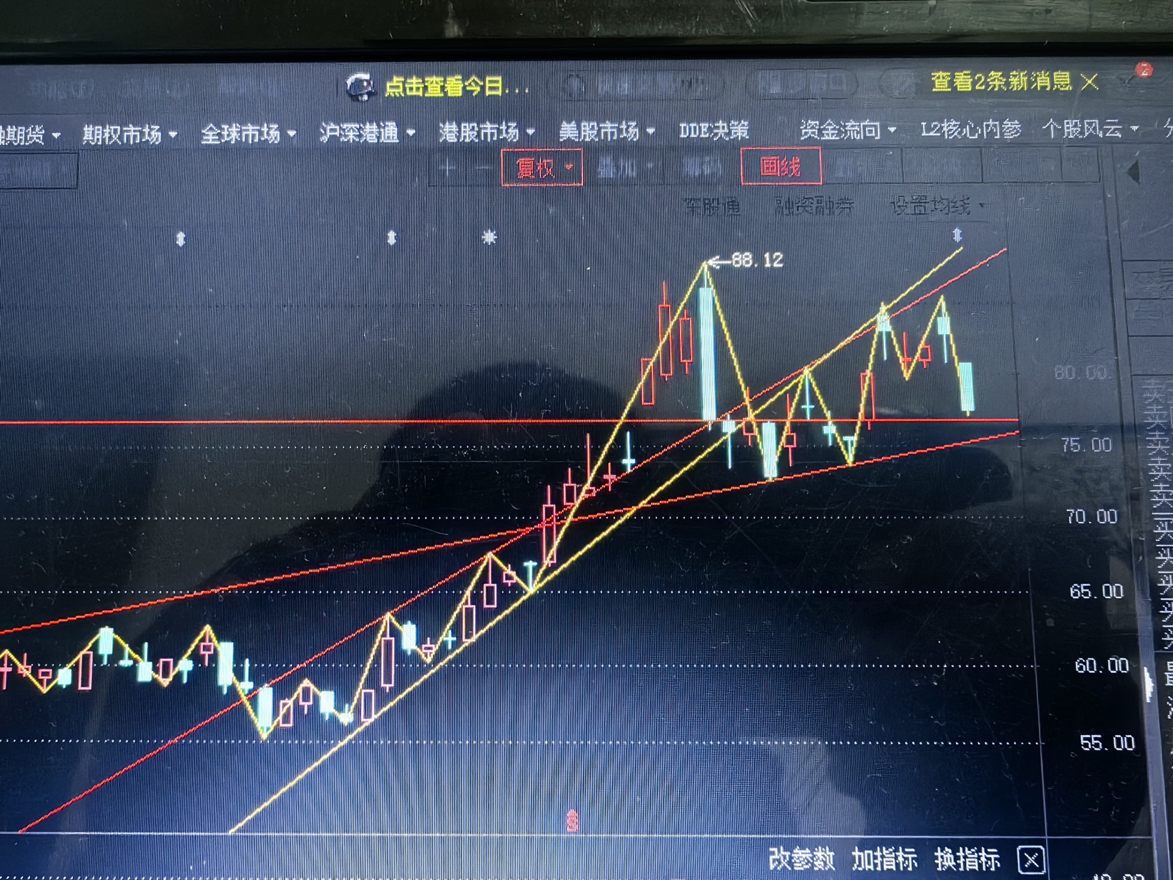Image resolution: width=1173 pixels, height=880 pixels.
Task: Open the DDE决策 menu item
Action: [714, 131]
